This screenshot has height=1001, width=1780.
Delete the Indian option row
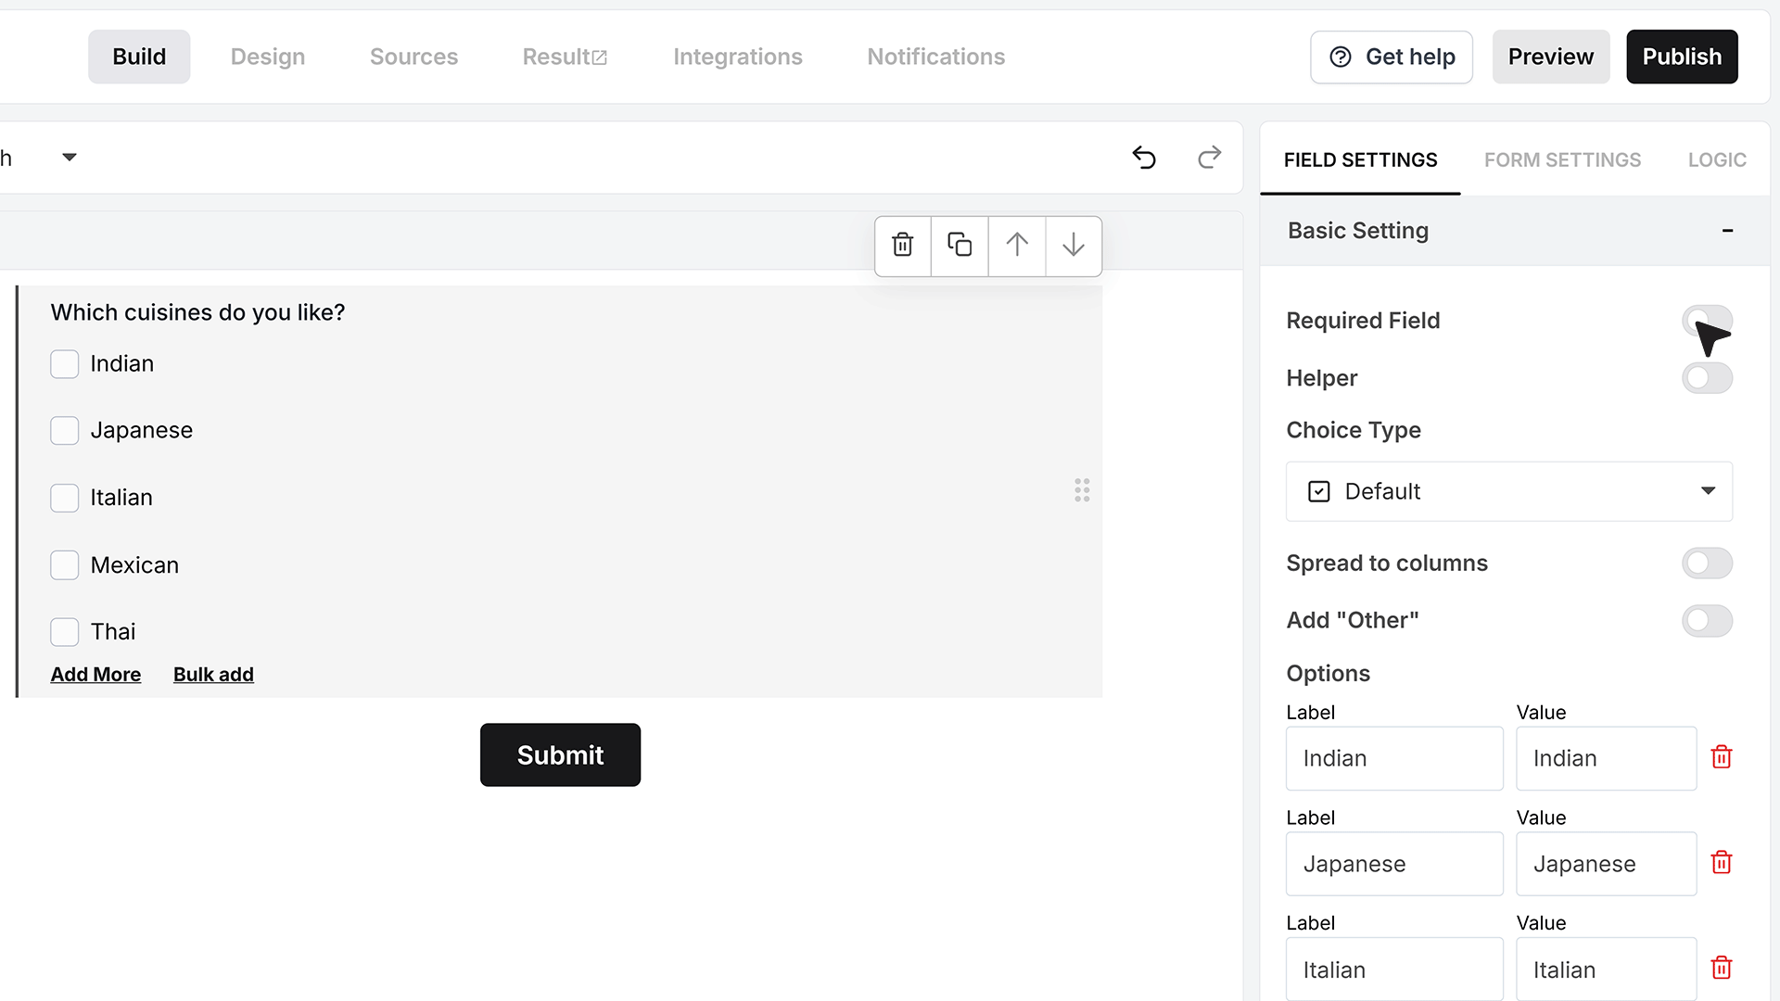1722,757
